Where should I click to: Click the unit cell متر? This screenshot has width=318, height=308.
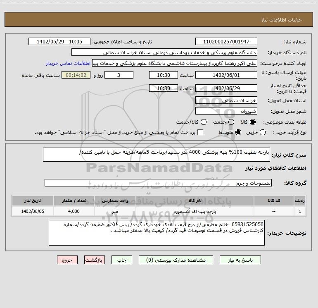click(x=115, y=212)
